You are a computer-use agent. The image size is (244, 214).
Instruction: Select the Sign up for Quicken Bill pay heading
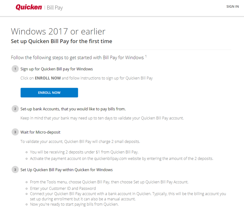coord(56,69)
